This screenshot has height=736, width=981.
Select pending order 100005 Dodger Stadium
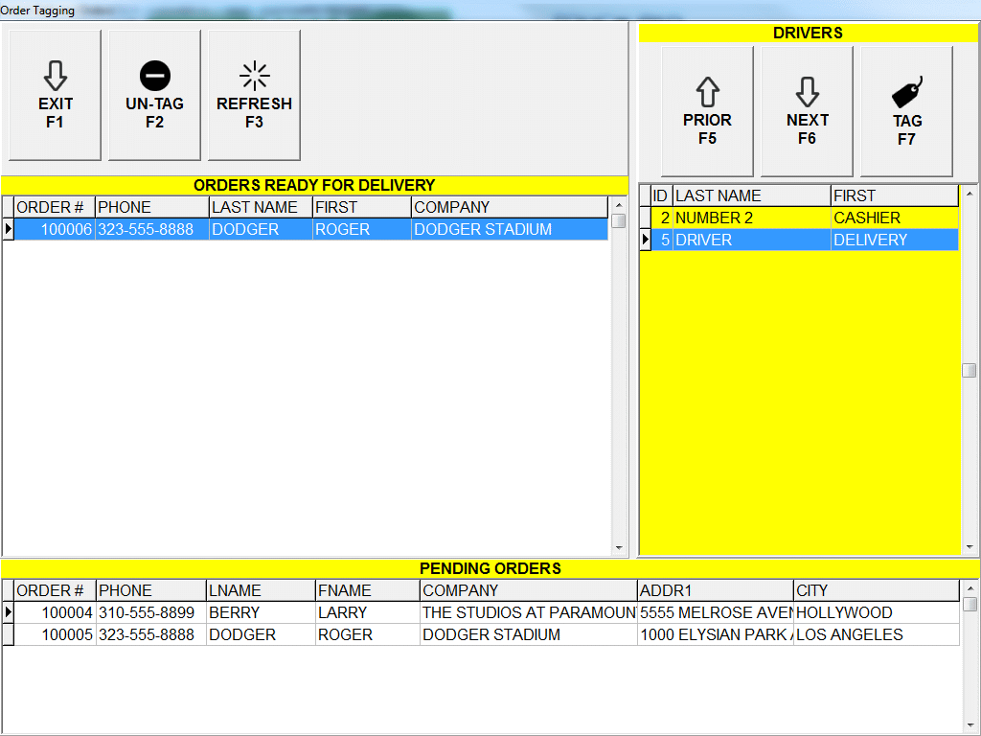(383, 635)
